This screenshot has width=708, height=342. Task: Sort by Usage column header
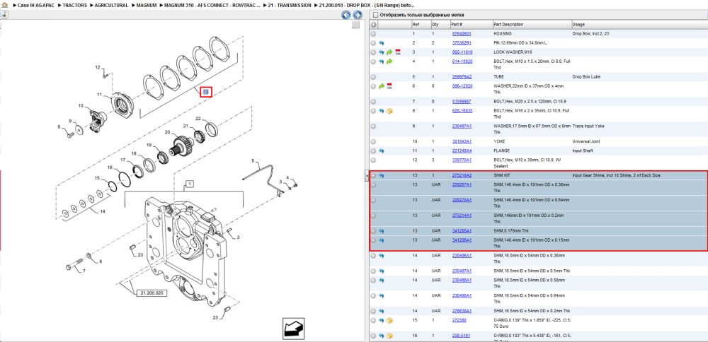pos(578,24)
